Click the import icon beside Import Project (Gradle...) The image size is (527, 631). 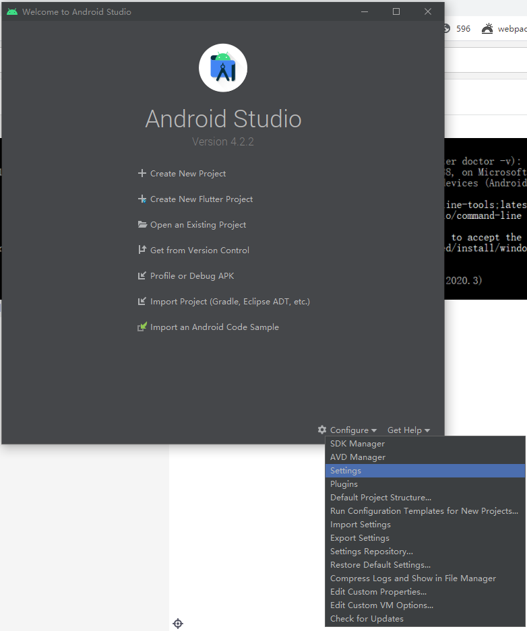click(142, 301)
